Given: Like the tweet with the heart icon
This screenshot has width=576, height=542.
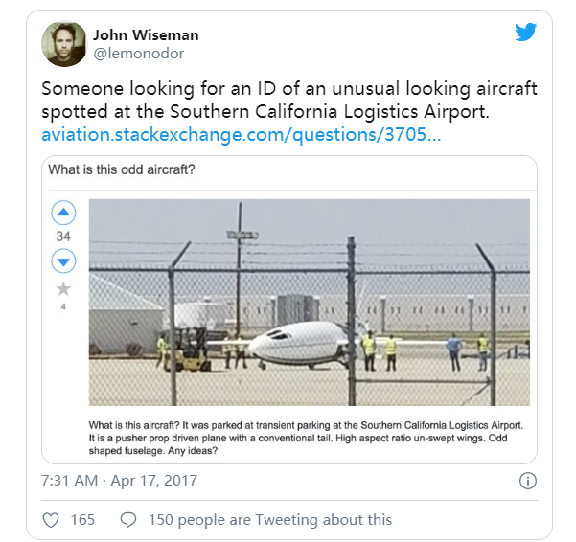Looking at the screenshot, I should pos(52,519).
